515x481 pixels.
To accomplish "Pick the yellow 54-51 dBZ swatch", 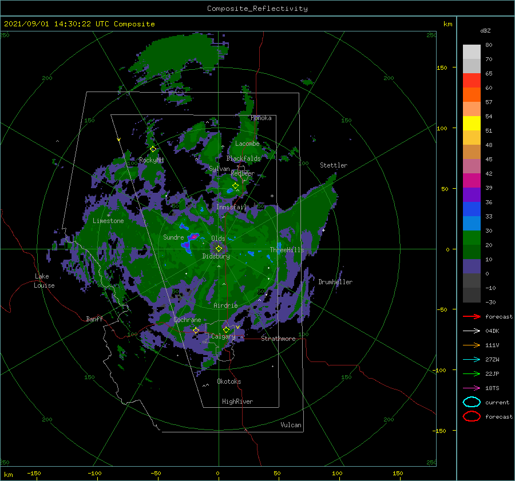I will pyautogui.click(x=472, y=124).
